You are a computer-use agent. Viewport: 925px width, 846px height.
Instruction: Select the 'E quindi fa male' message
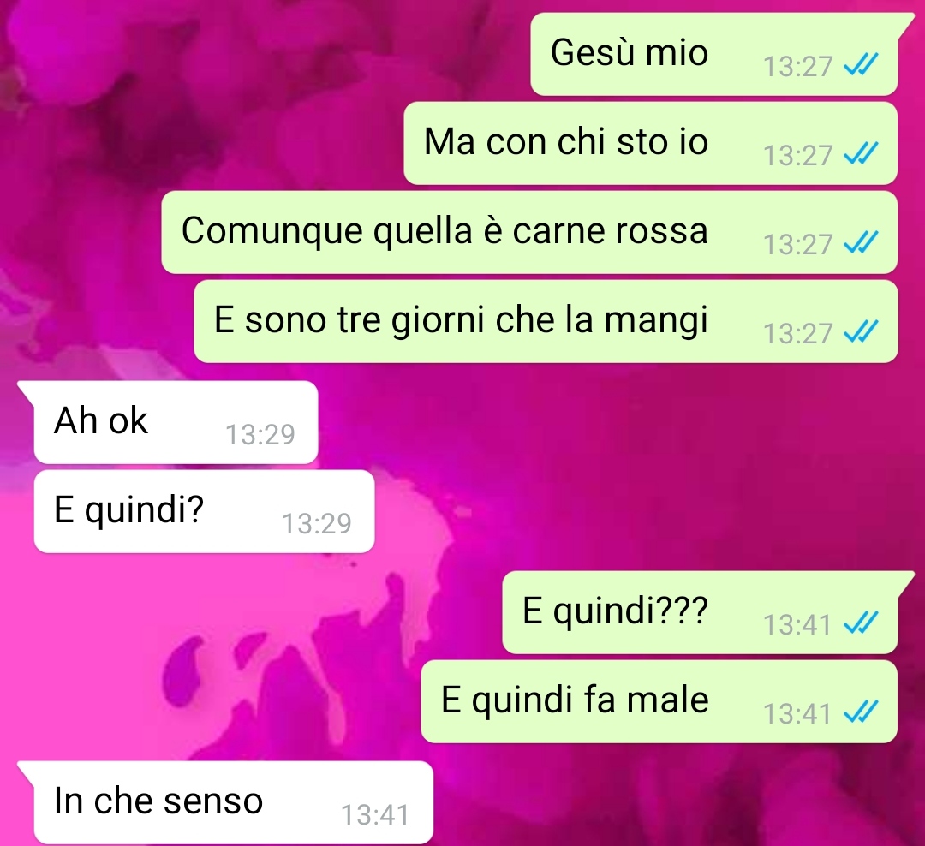659,701
